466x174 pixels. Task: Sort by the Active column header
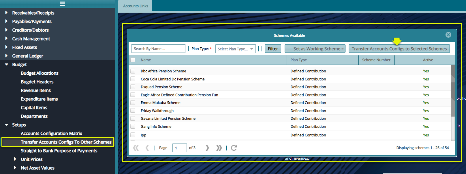[424, 60]
